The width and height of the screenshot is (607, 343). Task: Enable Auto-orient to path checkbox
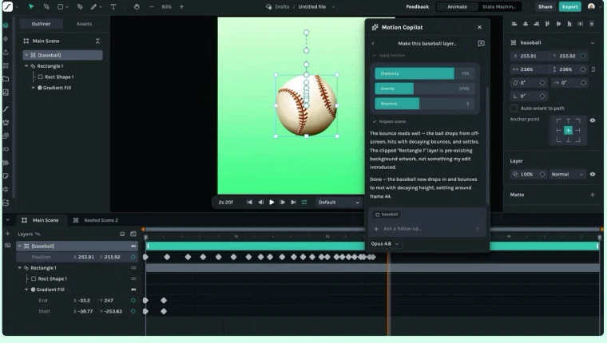[x=514, y=108]
